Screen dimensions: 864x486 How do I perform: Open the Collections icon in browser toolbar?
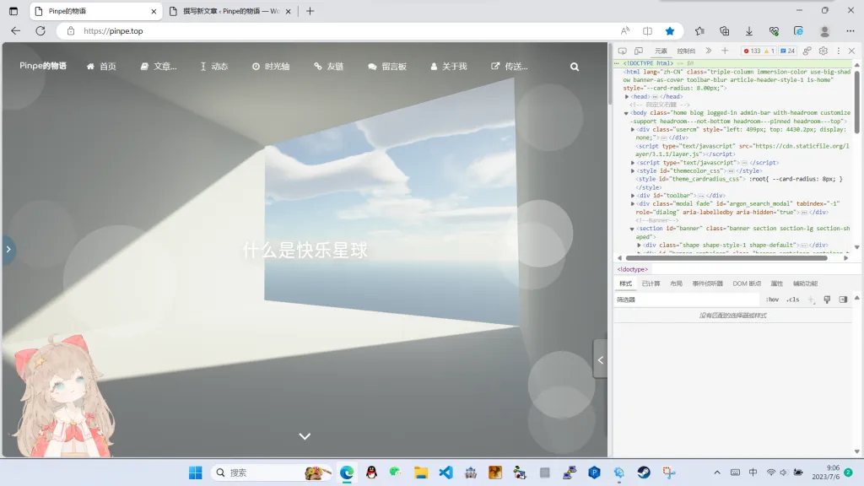coord(725,31)
